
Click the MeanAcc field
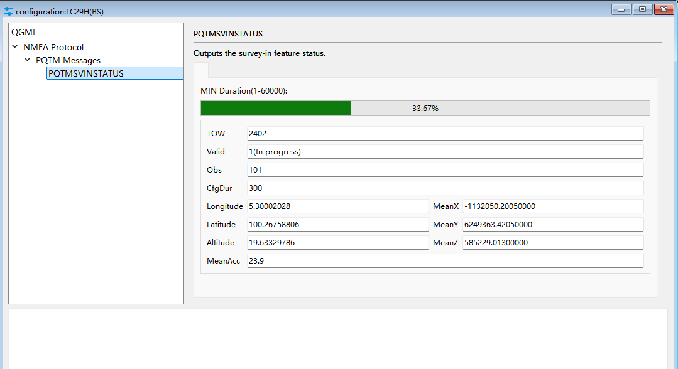[445, 261]
